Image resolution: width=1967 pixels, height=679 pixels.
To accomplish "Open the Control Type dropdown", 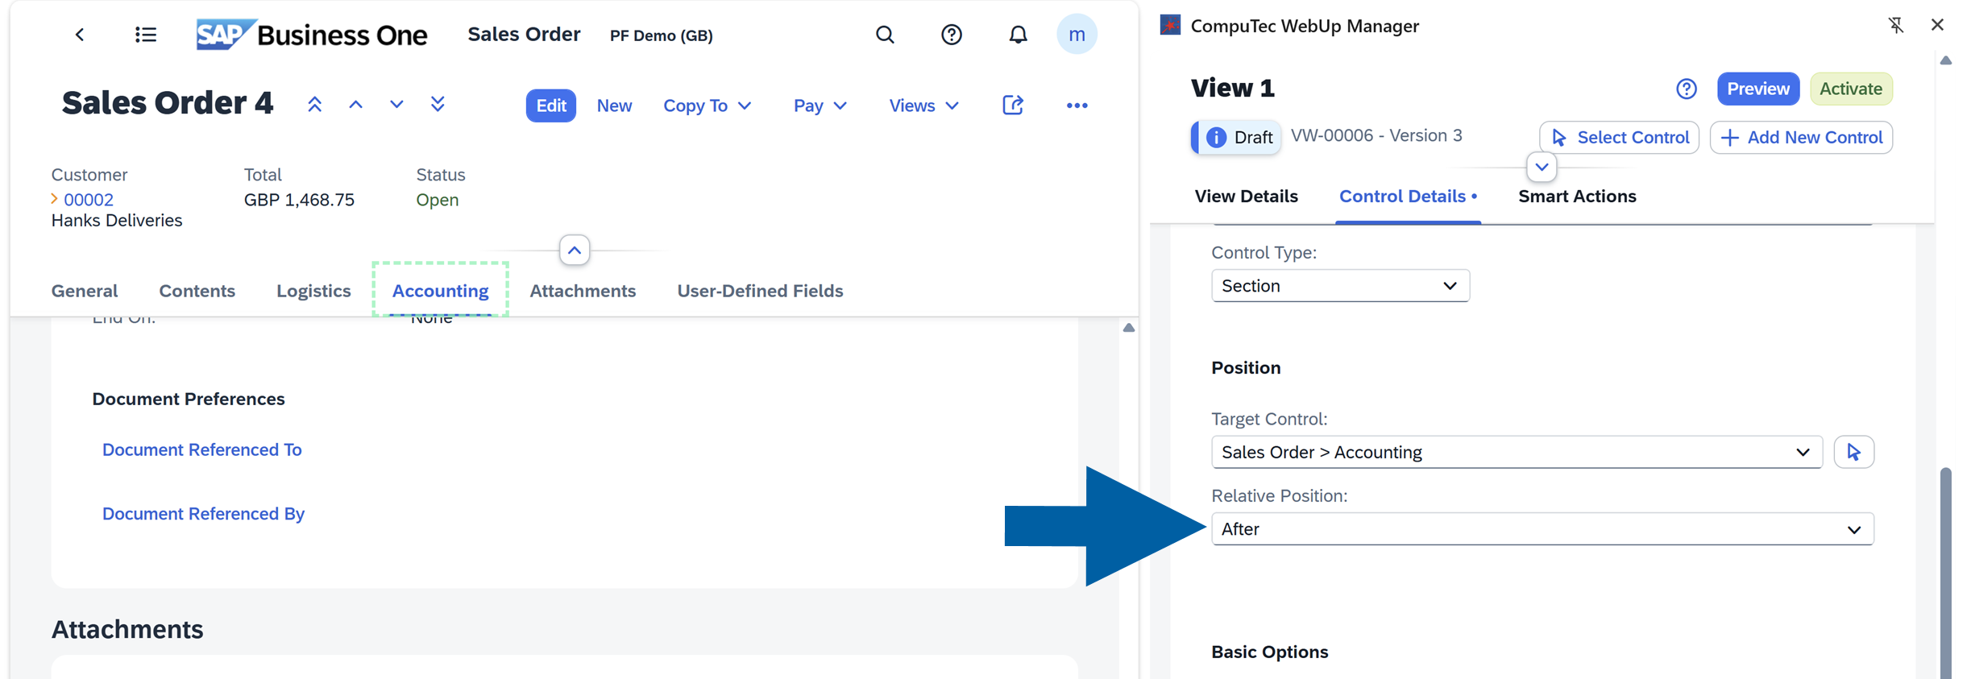I will click(1340, 286).
